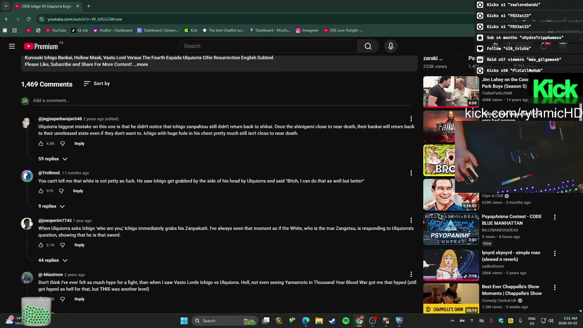Expand the 44 replies thread
Screen dimensions: 583x328
click(x=53, y=261)
